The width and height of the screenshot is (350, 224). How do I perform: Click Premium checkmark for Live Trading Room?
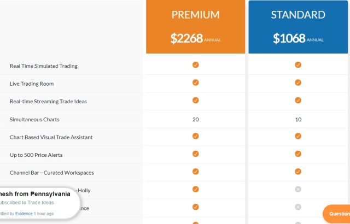click(195, 82)
